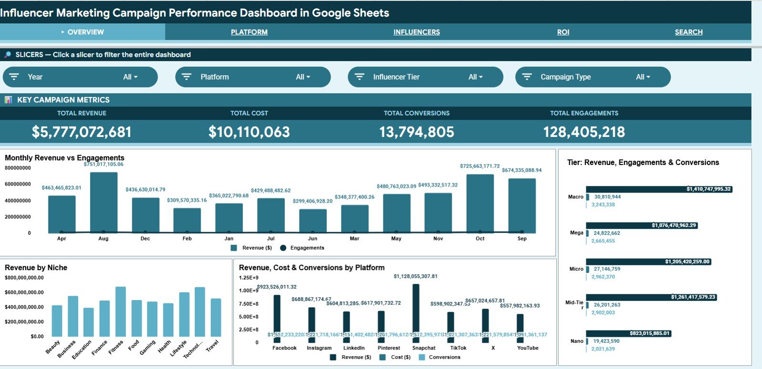Click the Micro engagements value 27,146,759
This screenshot has width=762, height=369.
[x=607, y=269]
